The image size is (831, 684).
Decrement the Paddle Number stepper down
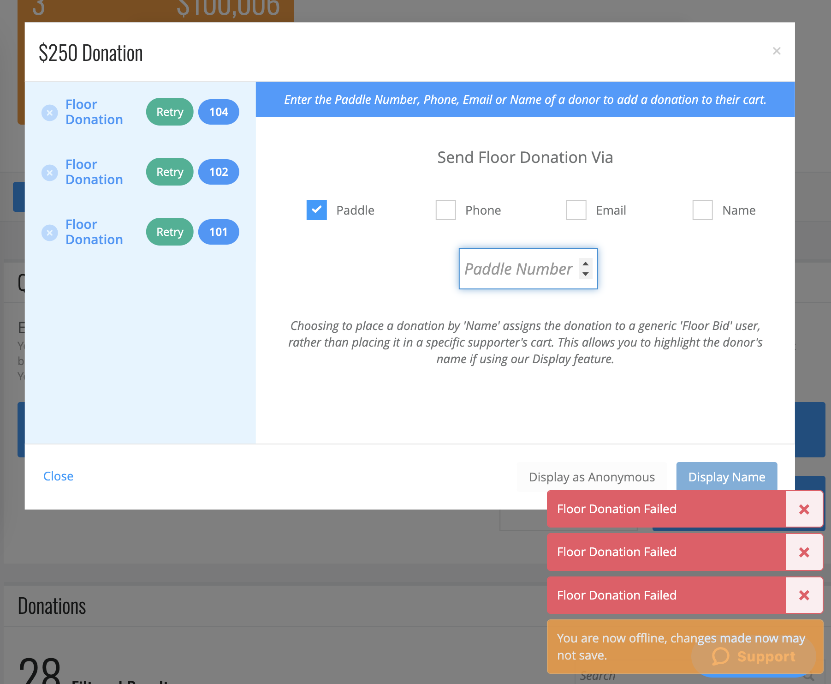pos(586,274)
